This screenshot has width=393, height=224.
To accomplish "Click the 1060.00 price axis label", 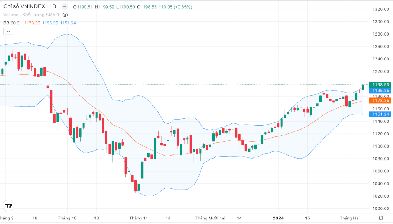I will tap(381, 171).
